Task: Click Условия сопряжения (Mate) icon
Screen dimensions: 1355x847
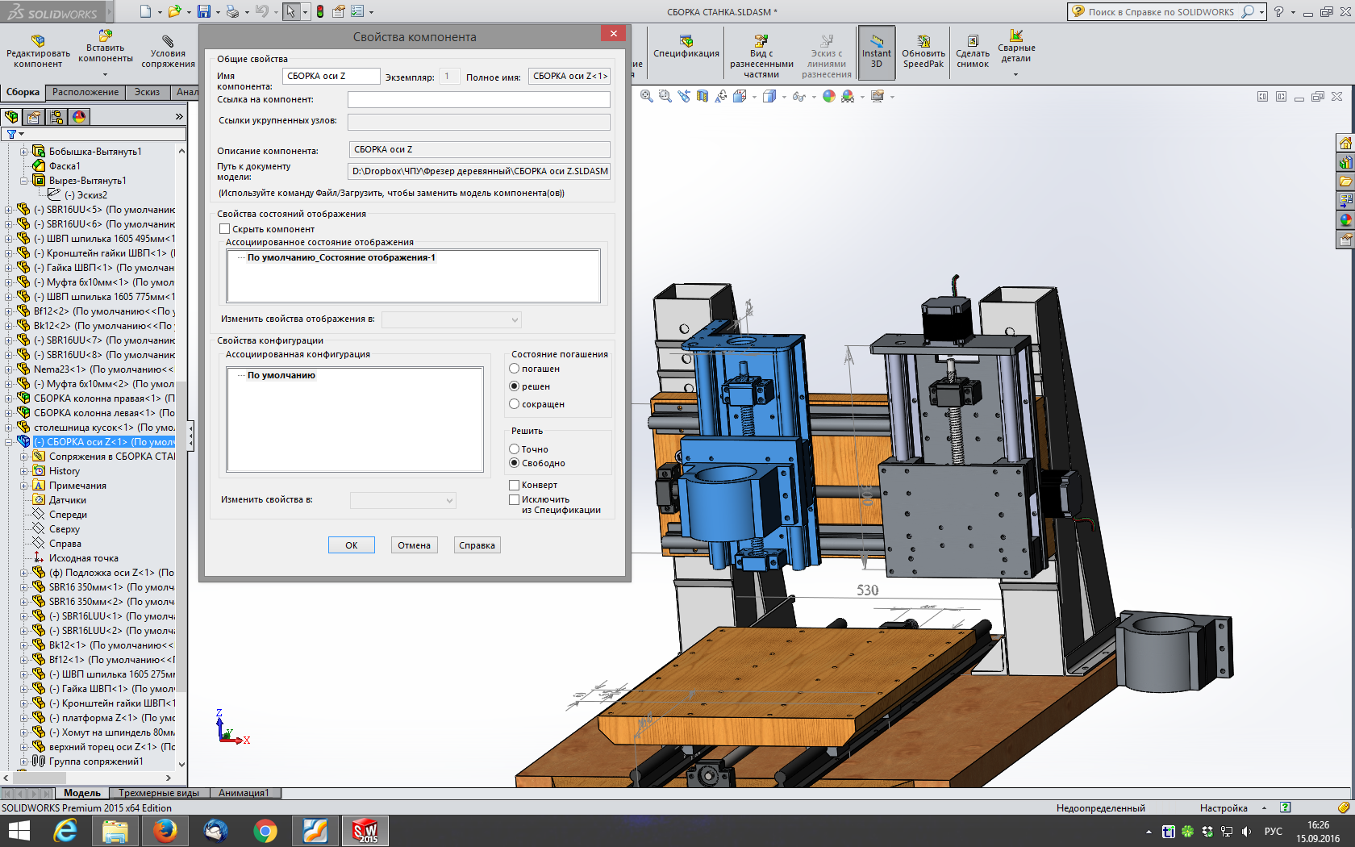Action: pos(168,42)
